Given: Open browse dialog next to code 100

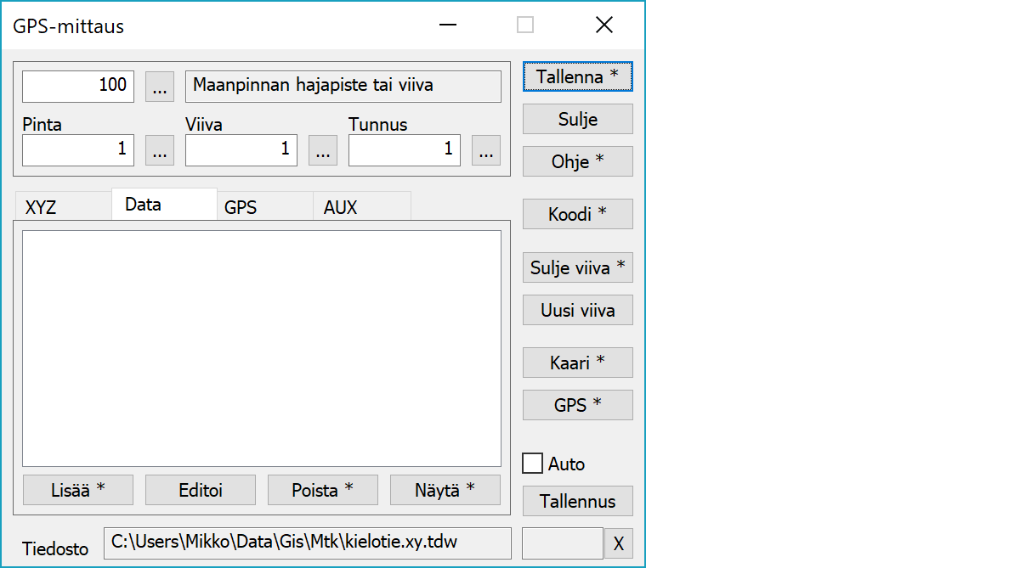Looking at the screenshot, I should tap(160, 86).
